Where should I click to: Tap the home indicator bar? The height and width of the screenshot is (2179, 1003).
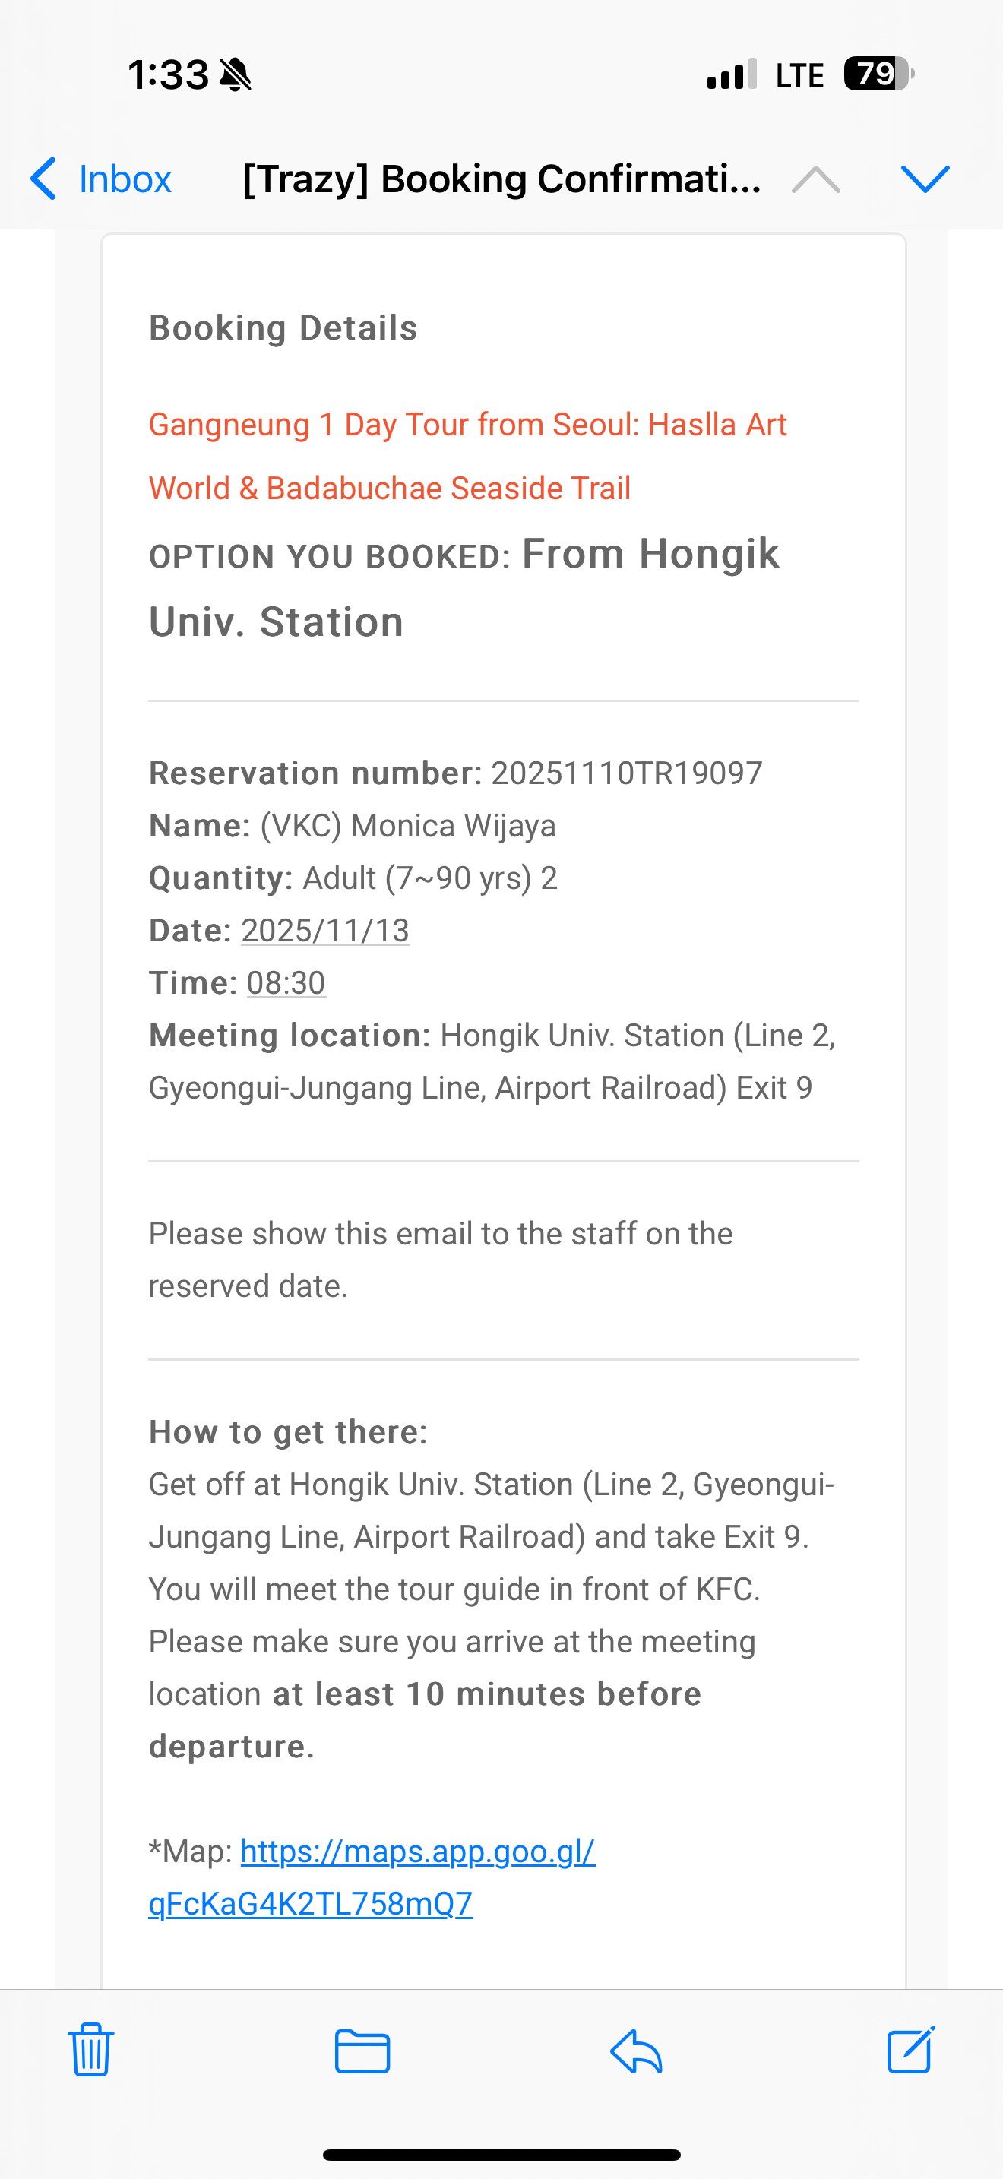pyautogui.click(x=501, y=2155)
